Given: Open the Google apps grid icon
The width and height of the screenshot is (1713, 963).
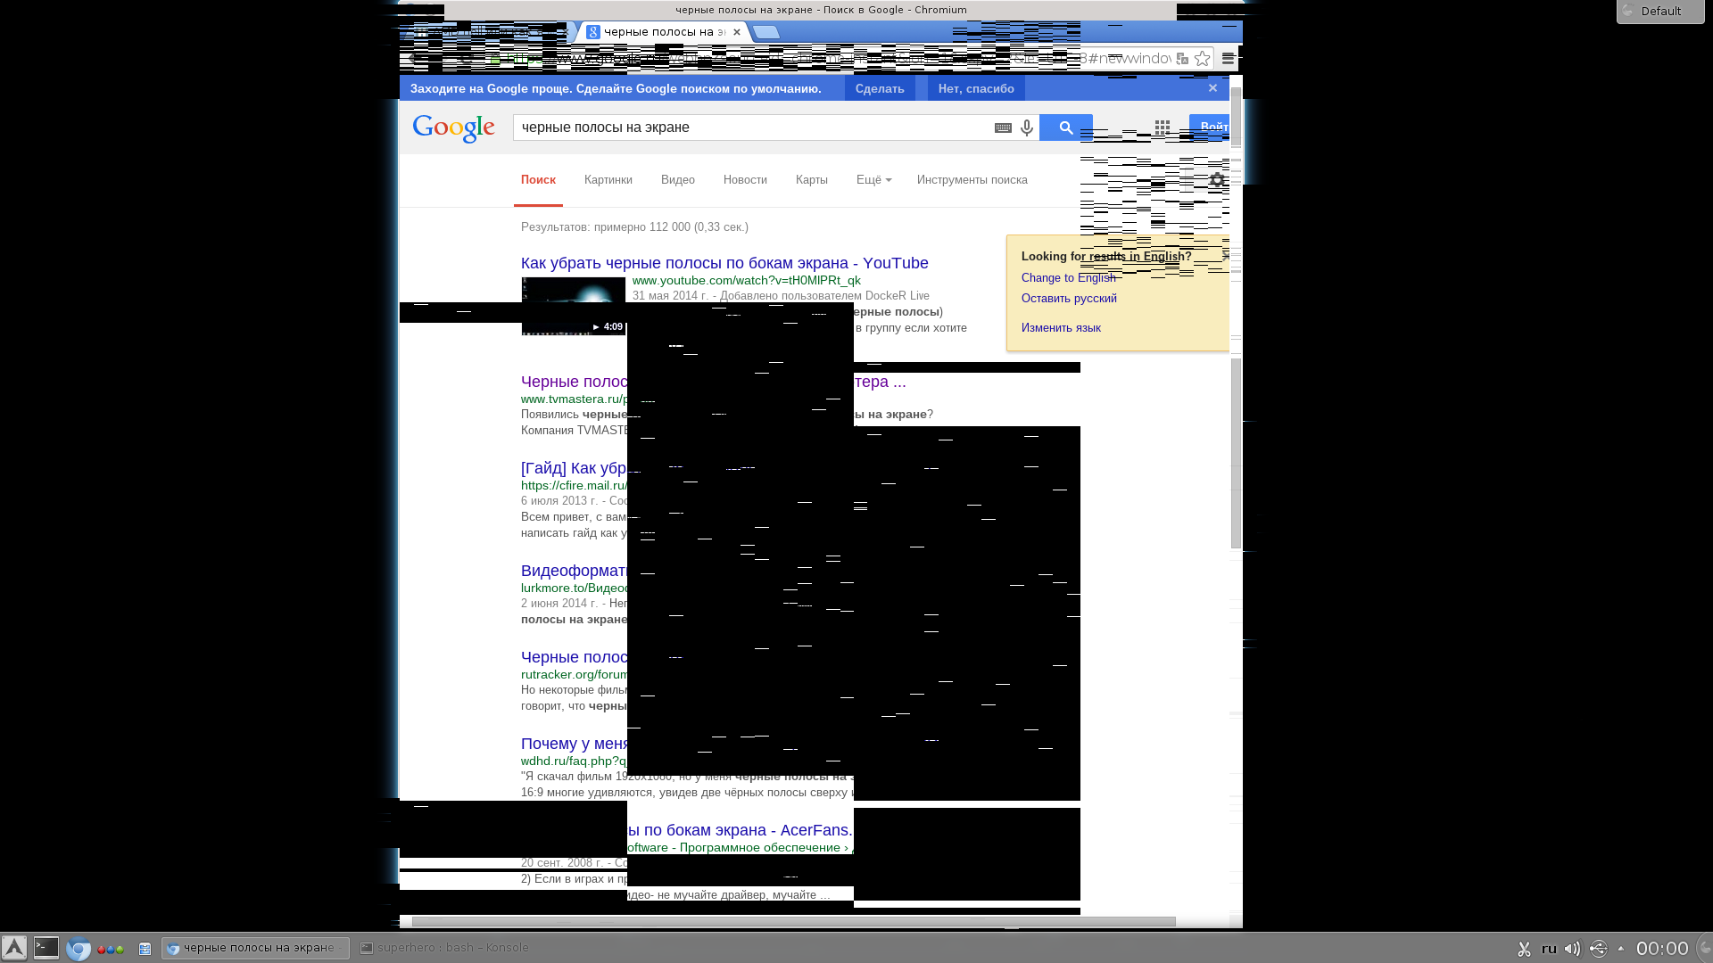Looking at the screenshot, I should 1162,128.
